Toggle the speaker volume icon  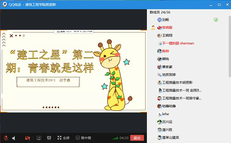tap(14, 138)
